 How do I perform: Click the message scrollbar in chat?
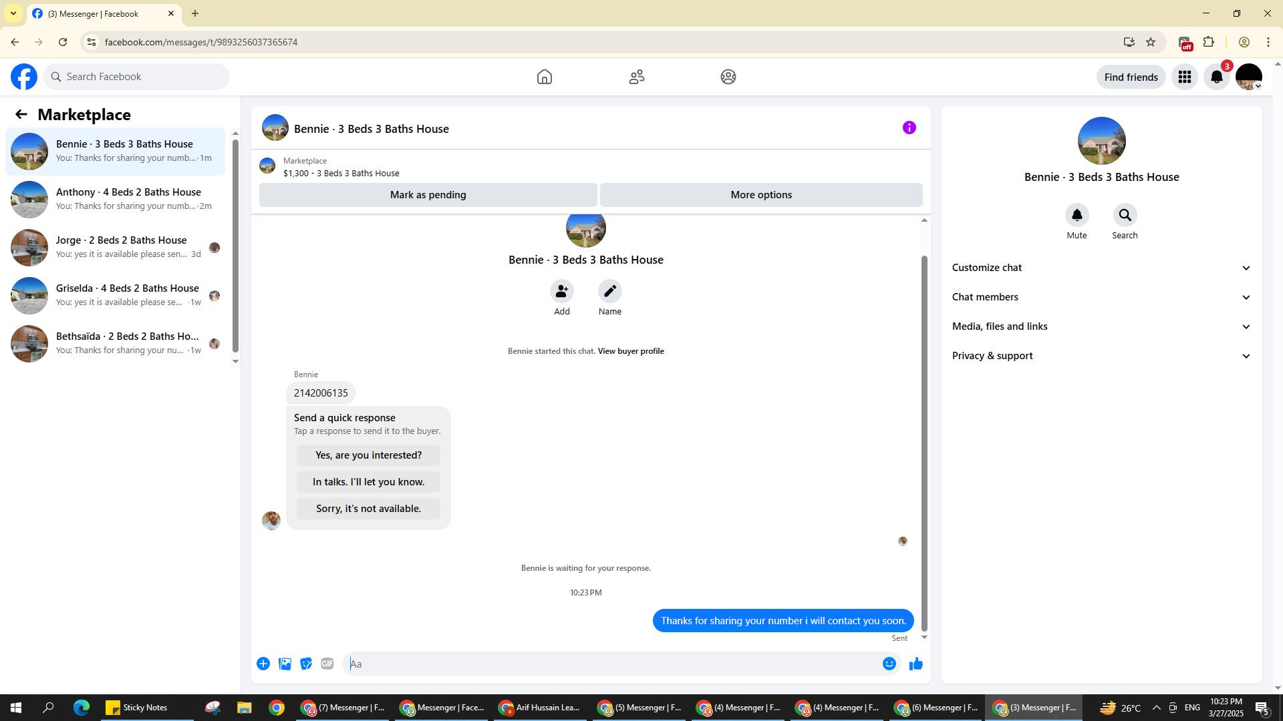(925, 443)
